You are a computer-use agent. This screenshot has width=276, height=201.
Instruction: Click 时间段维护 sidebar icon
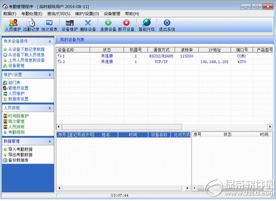[x=5, y=116]
